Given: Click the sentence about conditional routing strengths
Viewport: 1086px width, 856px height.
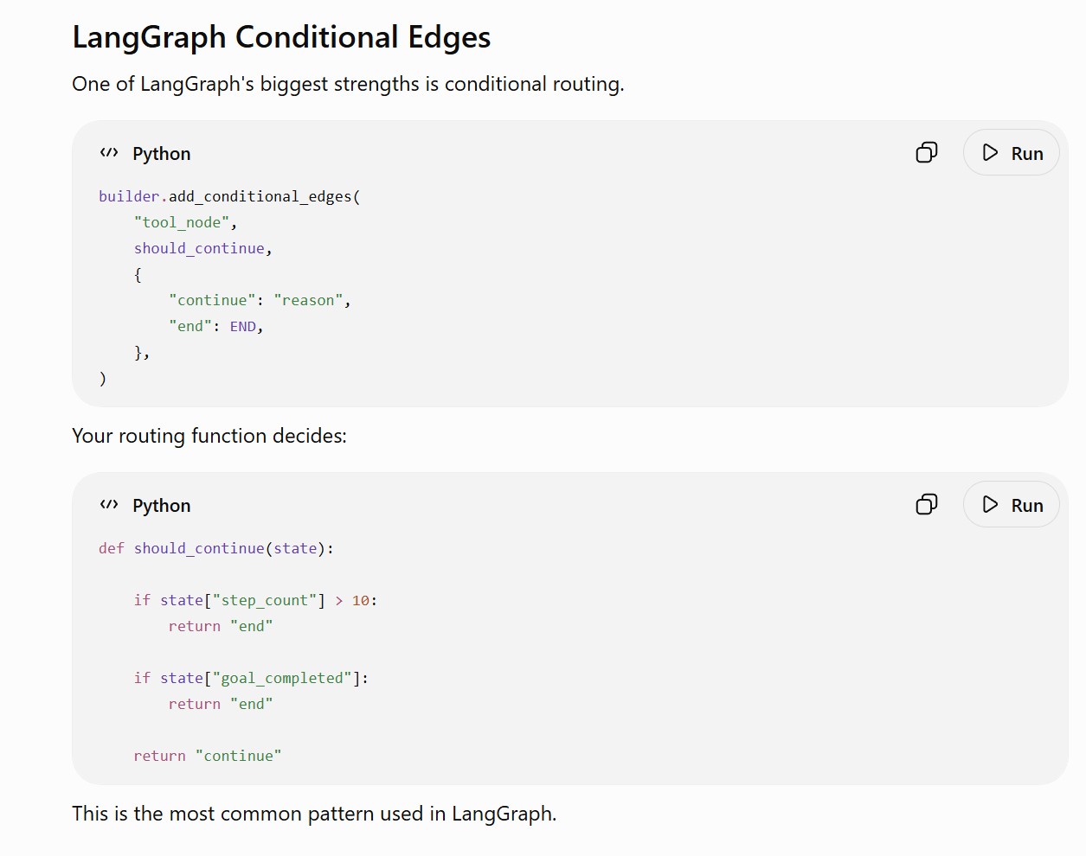Looking at the screenshot, I should [348, 84].
